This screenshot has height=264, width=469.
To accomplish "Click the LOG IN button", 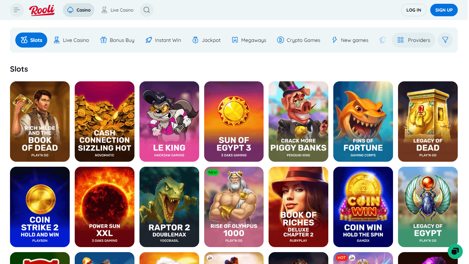I will tap(414, 10).
